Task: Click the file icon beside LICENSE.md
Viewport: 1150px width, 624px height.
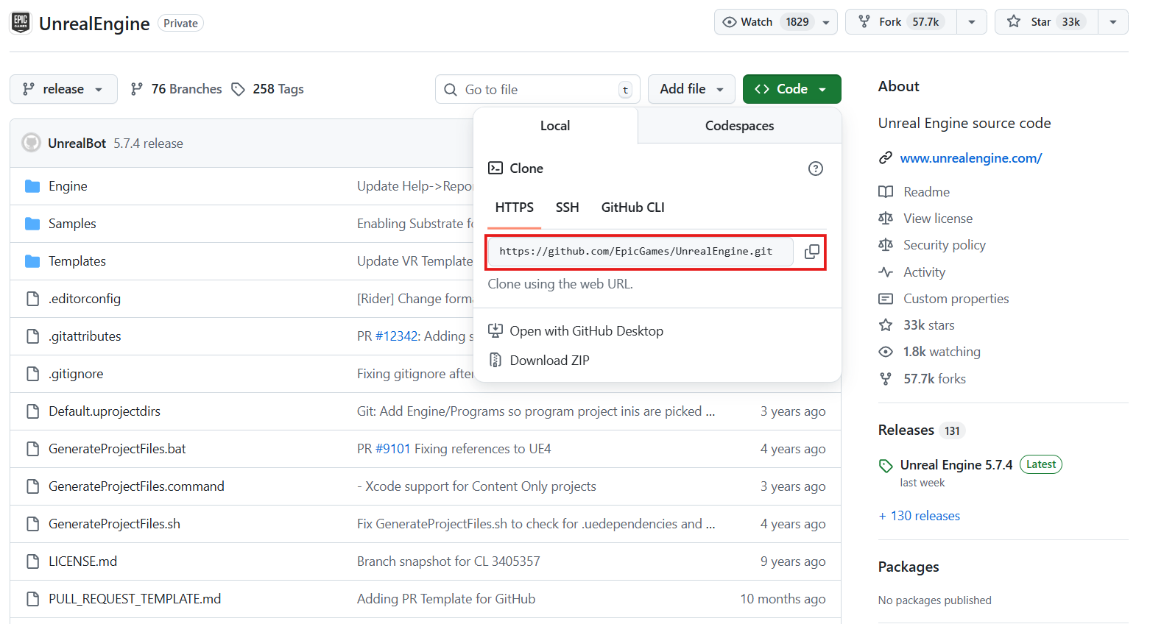Action: [x=32, y=561]
